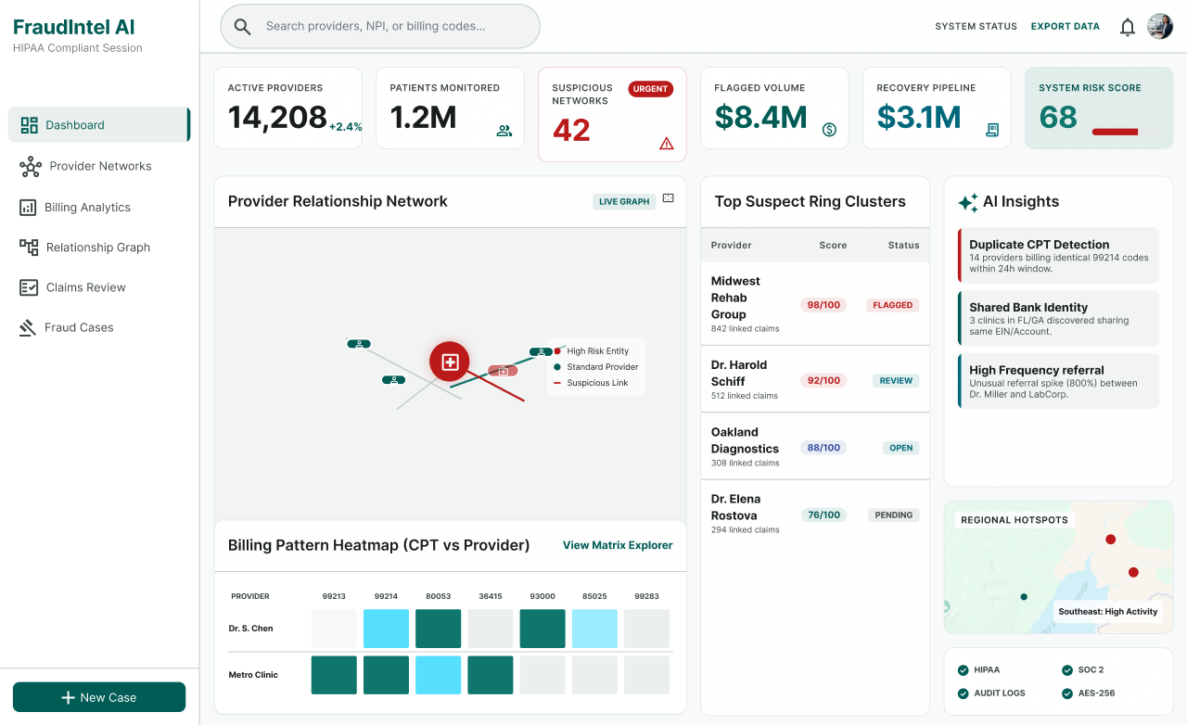Open the Relationship Graph page
Screen dimensions: 1187x725
[x=84, y=248]
